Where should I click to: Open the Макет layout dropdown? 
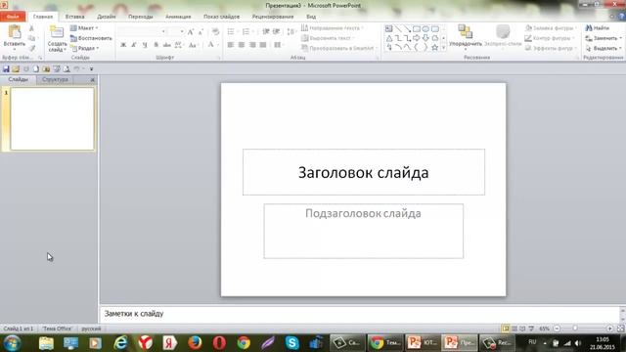pyautogui.click(x=84, y=28)
